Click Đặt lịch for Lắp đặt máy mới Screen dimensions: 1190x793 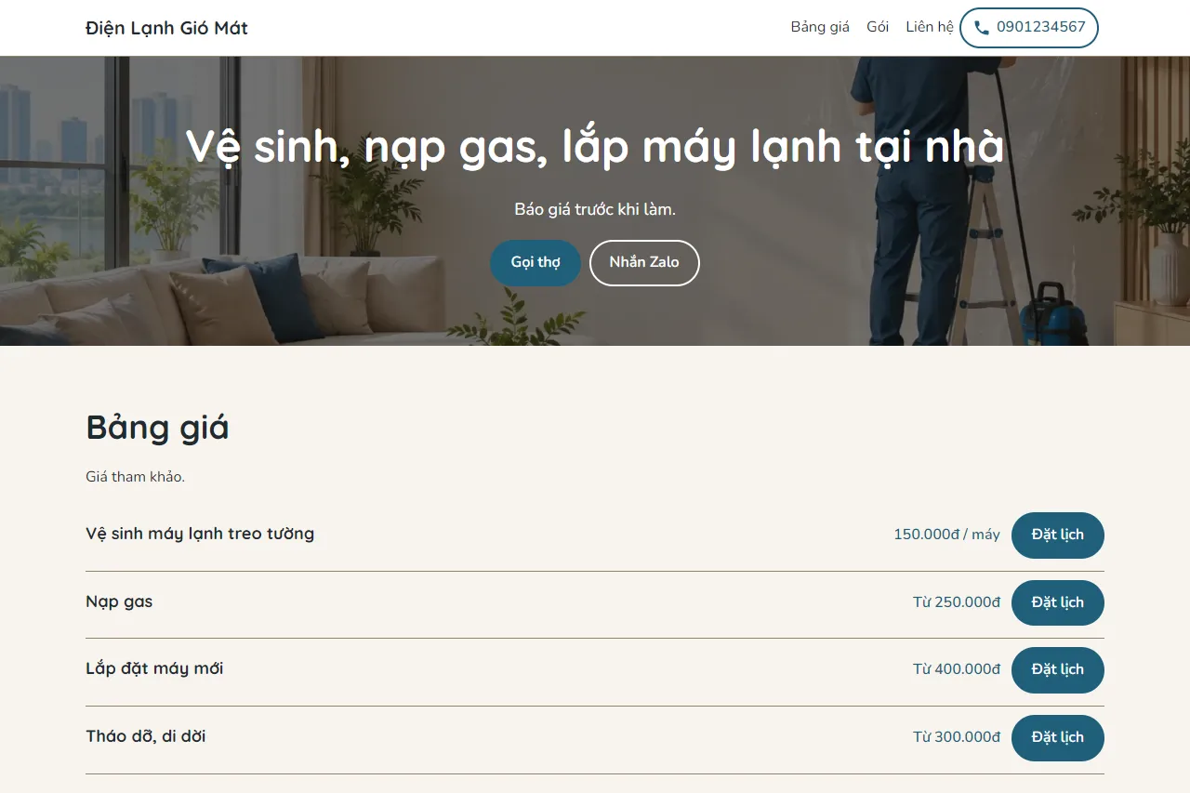(x=1058, y=670)
